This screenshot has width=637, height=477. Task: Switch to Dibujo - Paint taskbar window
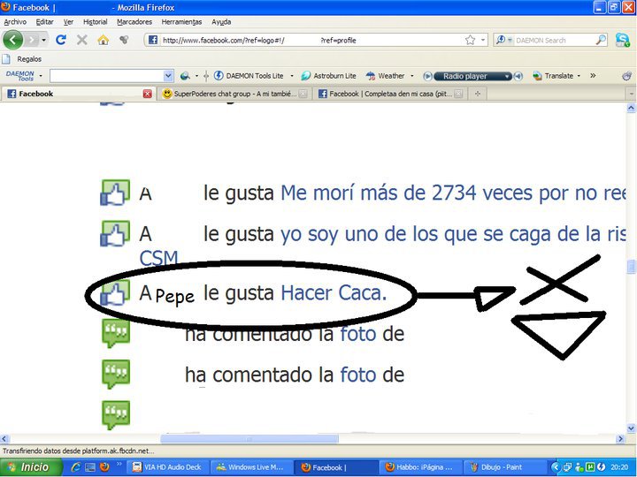503,467
